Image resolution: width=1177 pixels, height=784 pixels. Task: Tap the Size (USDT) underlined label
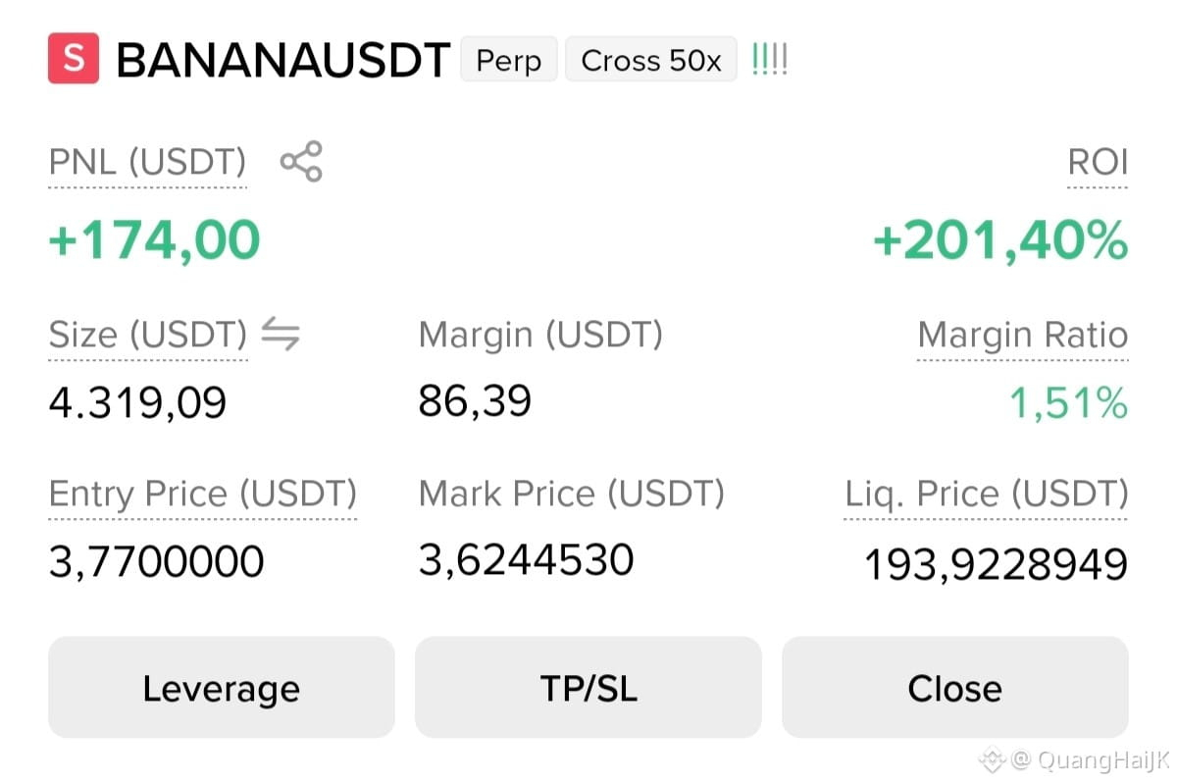(147, 337)
